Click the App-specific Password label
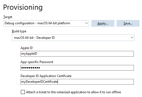142x97 pixels. (x=37, y=62)
